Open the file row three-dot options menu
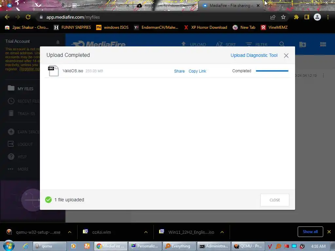The image size is (335, 251). coord(323,75)
